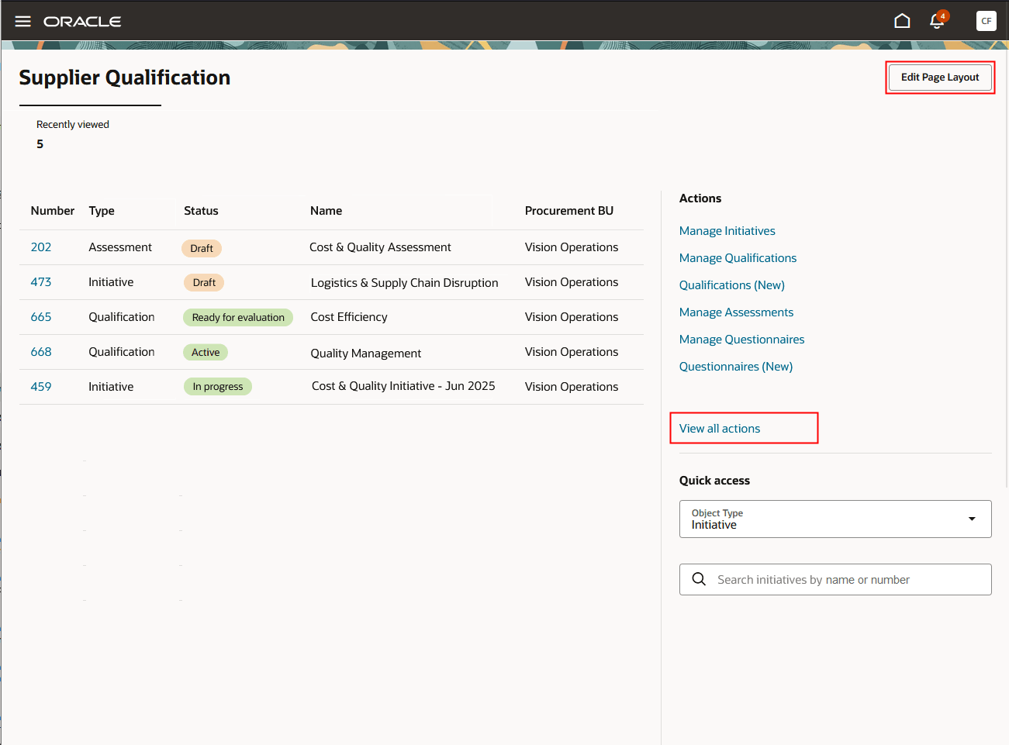Screen dimensions: 1009x745
Task: Click Vision Operations in row 202
Action: pos(572,247)
